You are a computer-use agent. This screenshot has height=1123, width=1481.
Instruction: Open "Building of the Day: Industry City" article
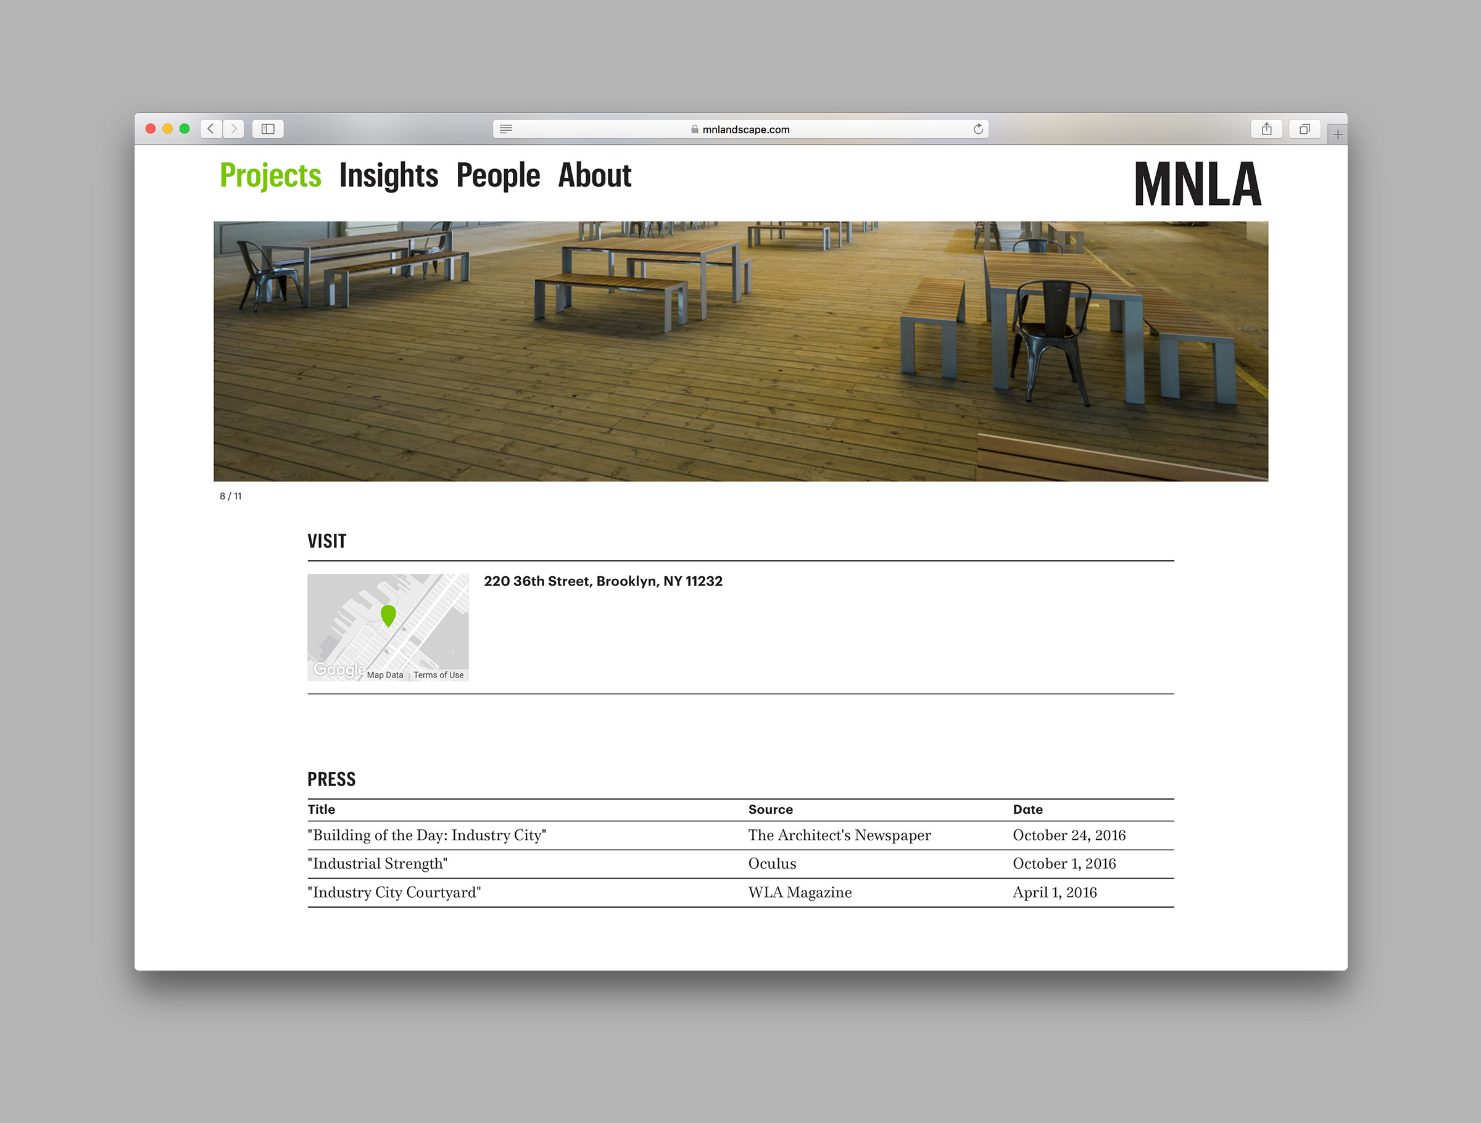click(426, 835)
